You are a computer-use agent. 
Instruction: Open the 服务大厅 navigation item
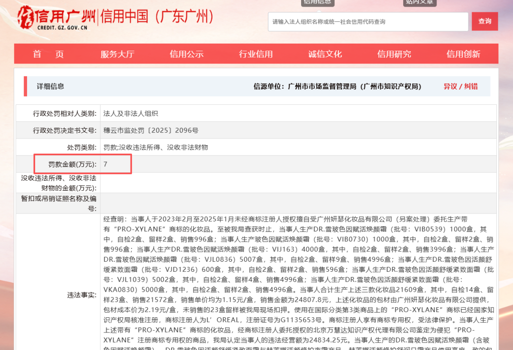point(117,54)
